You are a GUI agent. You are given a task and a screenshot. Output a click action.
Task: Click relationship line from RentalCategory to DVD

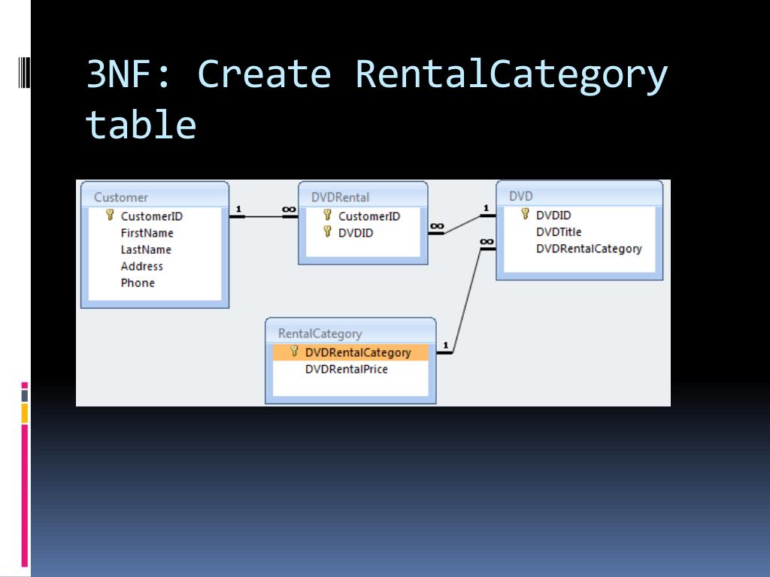tap(466, 301)
